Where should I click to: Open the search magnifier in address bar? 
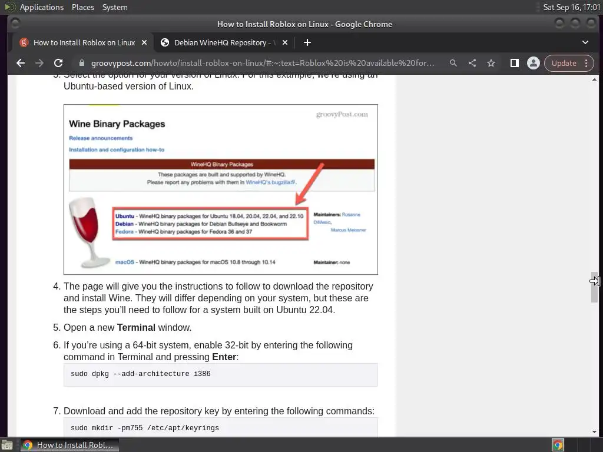(x=453, y=63)
